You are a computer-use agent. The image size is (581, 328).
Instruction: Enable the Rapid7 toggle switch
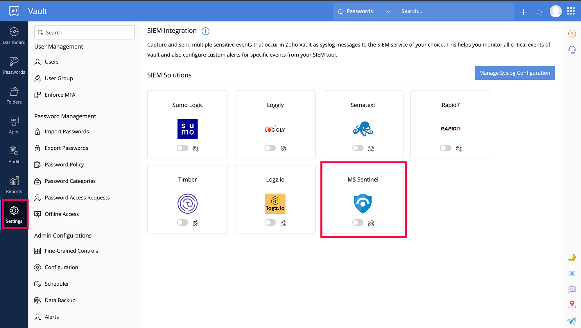(x=445, y=148)
